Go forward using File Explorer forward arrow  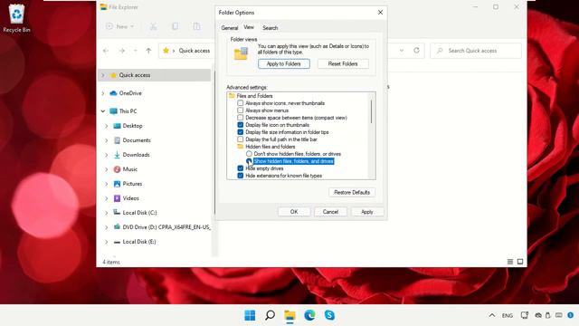tap(121, 51)
